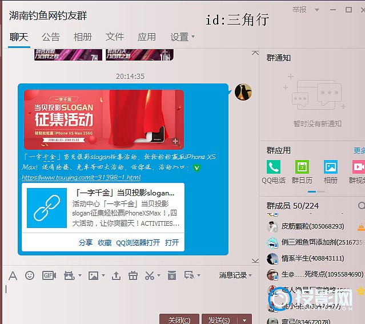
Task: Switch to the 公告 tab
Action: (51, 37)
